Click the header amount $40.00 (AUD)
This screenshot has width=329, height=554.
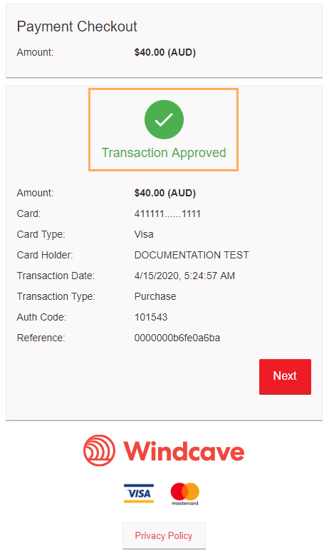point(164,52)
